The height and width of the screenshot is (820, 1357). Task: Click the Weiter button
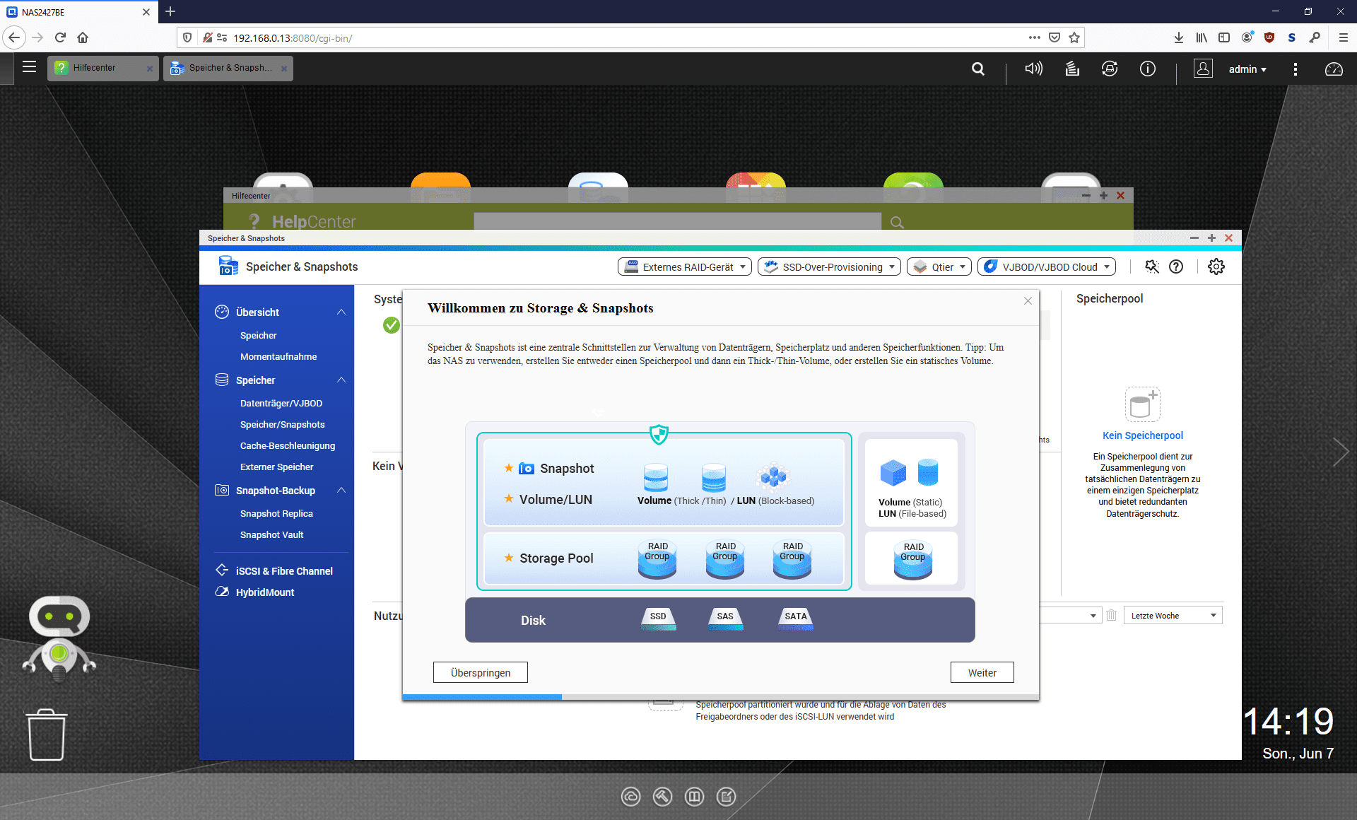point(982,672)
